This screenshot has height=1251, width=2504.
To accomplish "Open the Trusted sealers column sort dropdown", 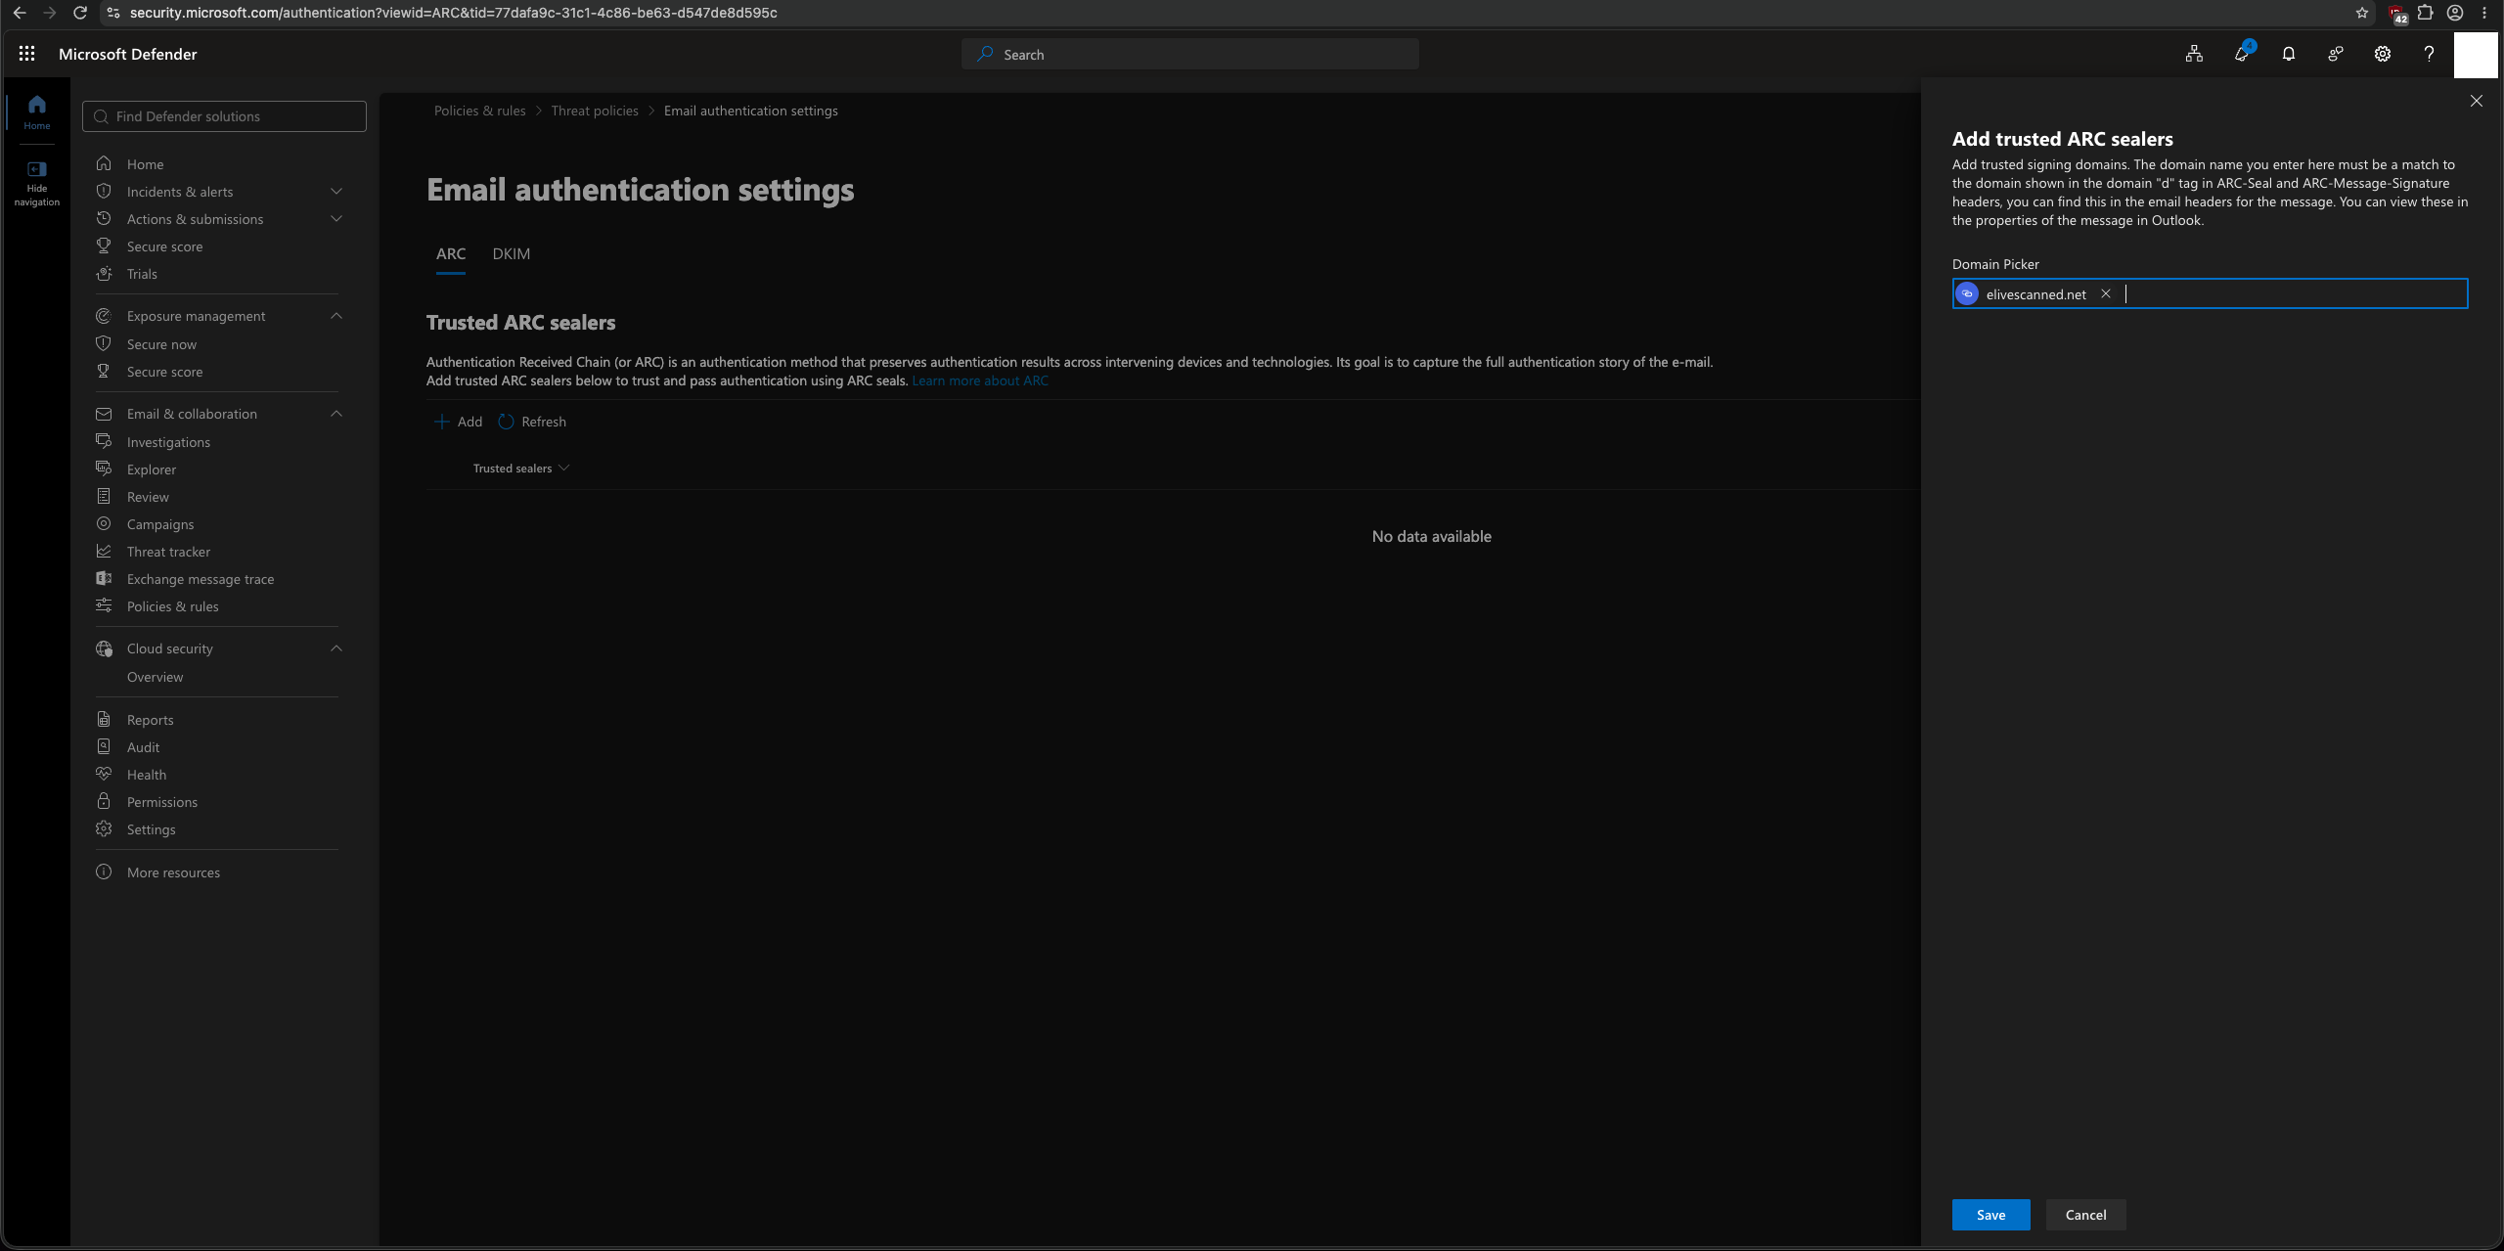I will tap(563, 469).
